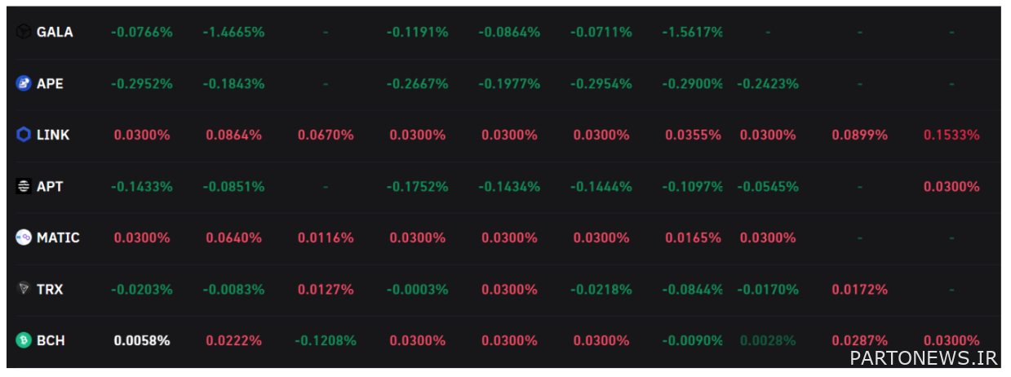This screenshot has height=377, width=1011.
Task: Select APE's -0.2423% rate cell
Action: (768, 83)
